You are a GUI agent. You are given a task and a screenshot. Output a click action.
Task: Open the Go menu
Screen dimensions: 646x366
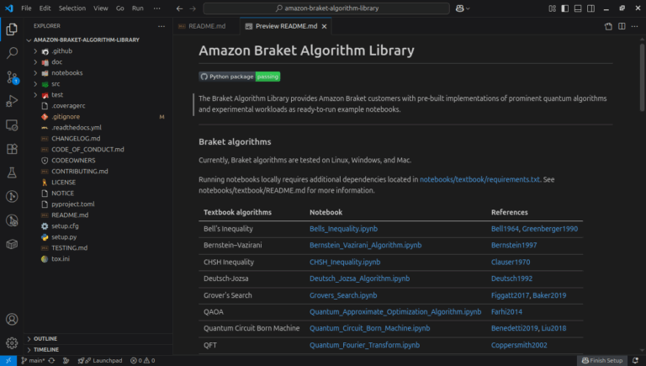click(x=120, y=8)
